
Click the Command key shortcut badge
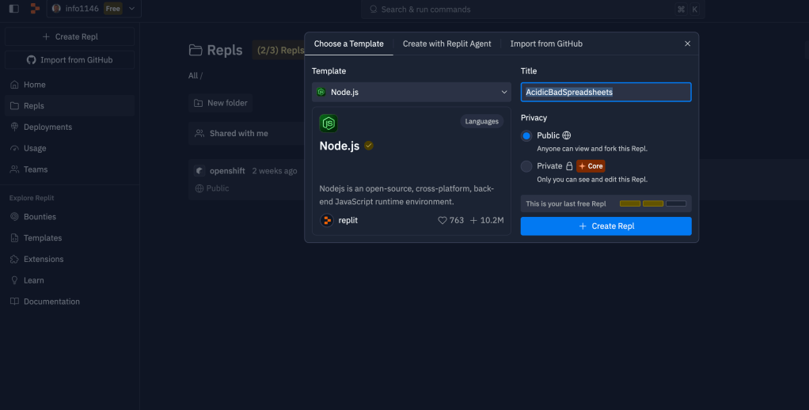click(x=681, y=9)
